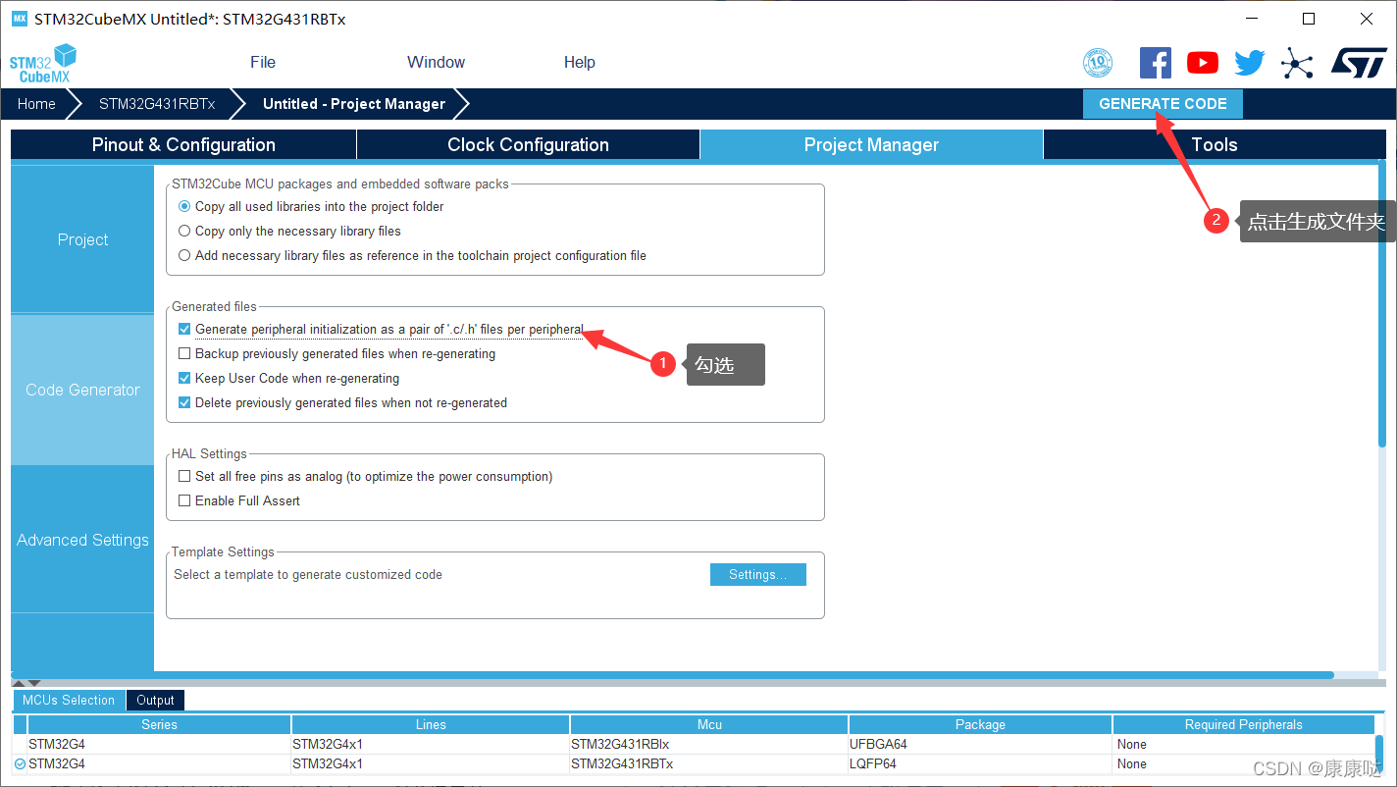The height and width of the screenshot is (787, 1397).
Task: Click the LQFP64 package cell
Action: (980, 763)
